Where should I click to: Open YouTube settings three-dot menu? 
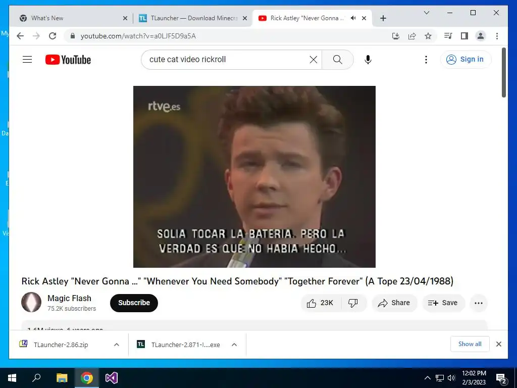[x=426, y=60]
